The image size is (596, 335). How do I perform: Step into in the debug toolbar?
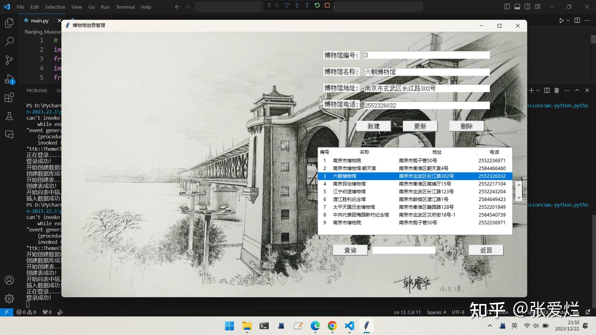pos(297,5)
